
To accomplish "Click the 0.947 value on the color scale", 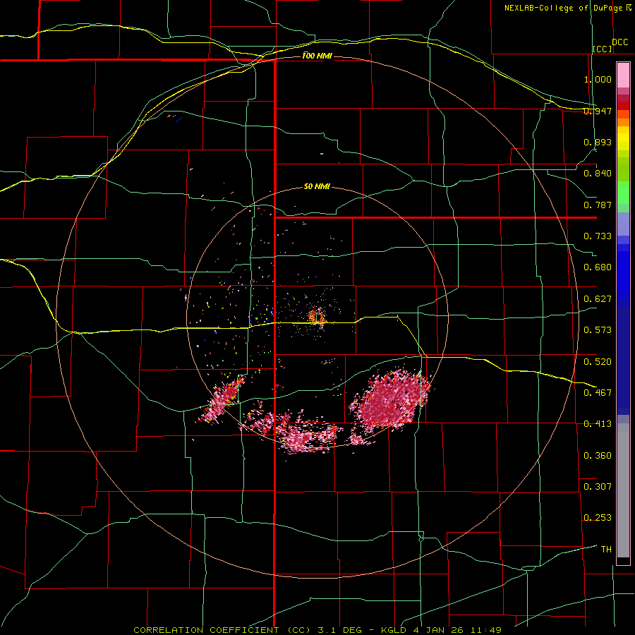I will click(x=598, y=111).
